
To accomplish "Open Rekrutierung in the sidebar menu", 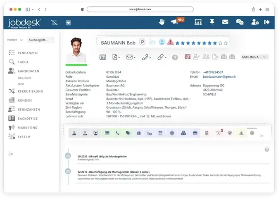I will [30, 91].
